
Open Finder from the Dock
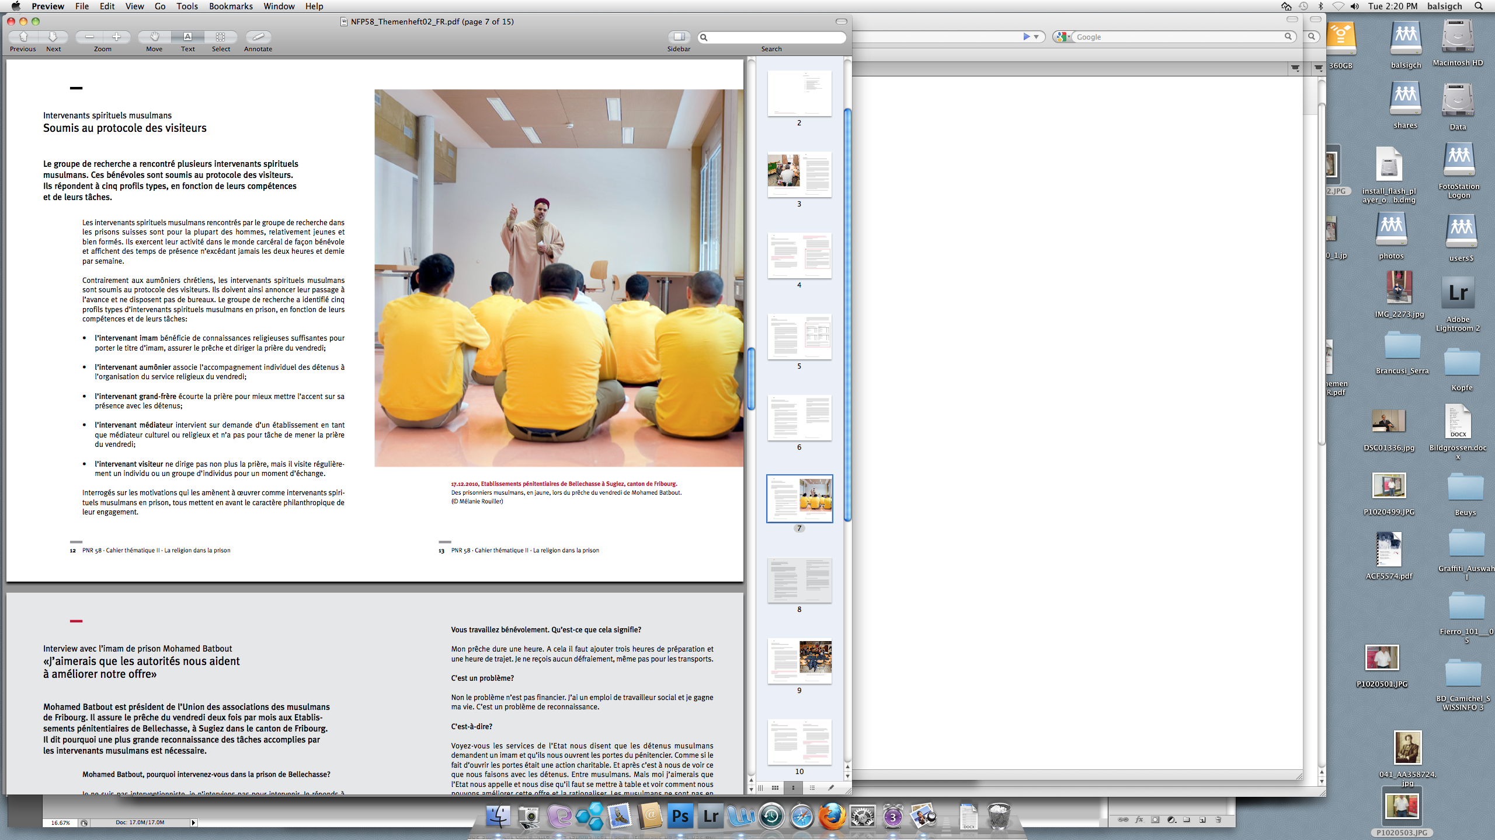498,816
